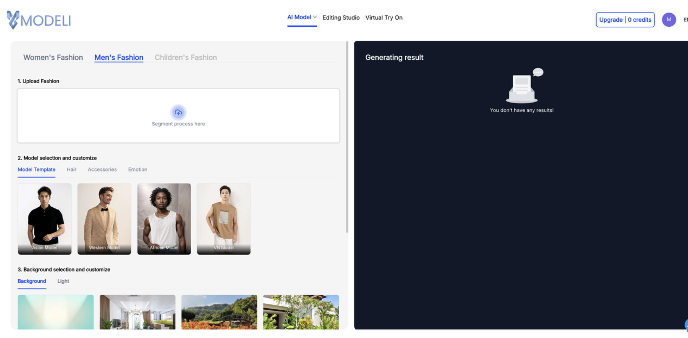Navigate to Virtual Try On
This screenshot has width=688, height=338.
click(384, 18)
